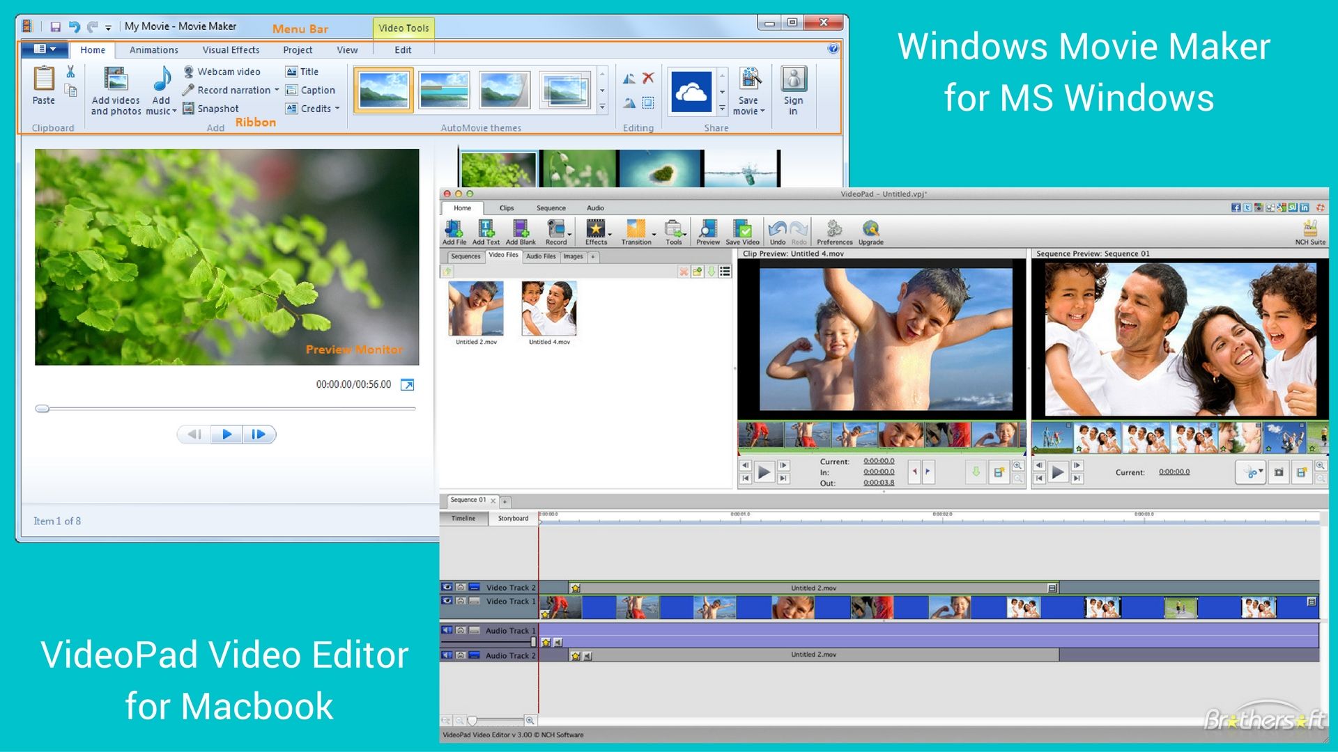Click the Add music note icon
The image size is (1338, 752).
click(x=162, y=79)
